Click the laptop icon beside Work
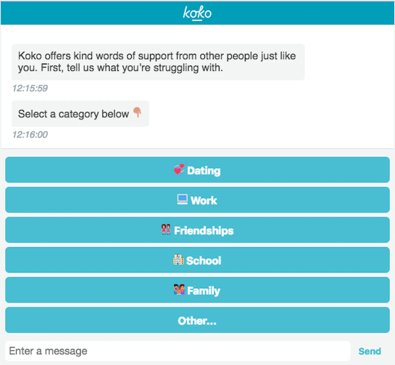 click(x=182, y=199)
